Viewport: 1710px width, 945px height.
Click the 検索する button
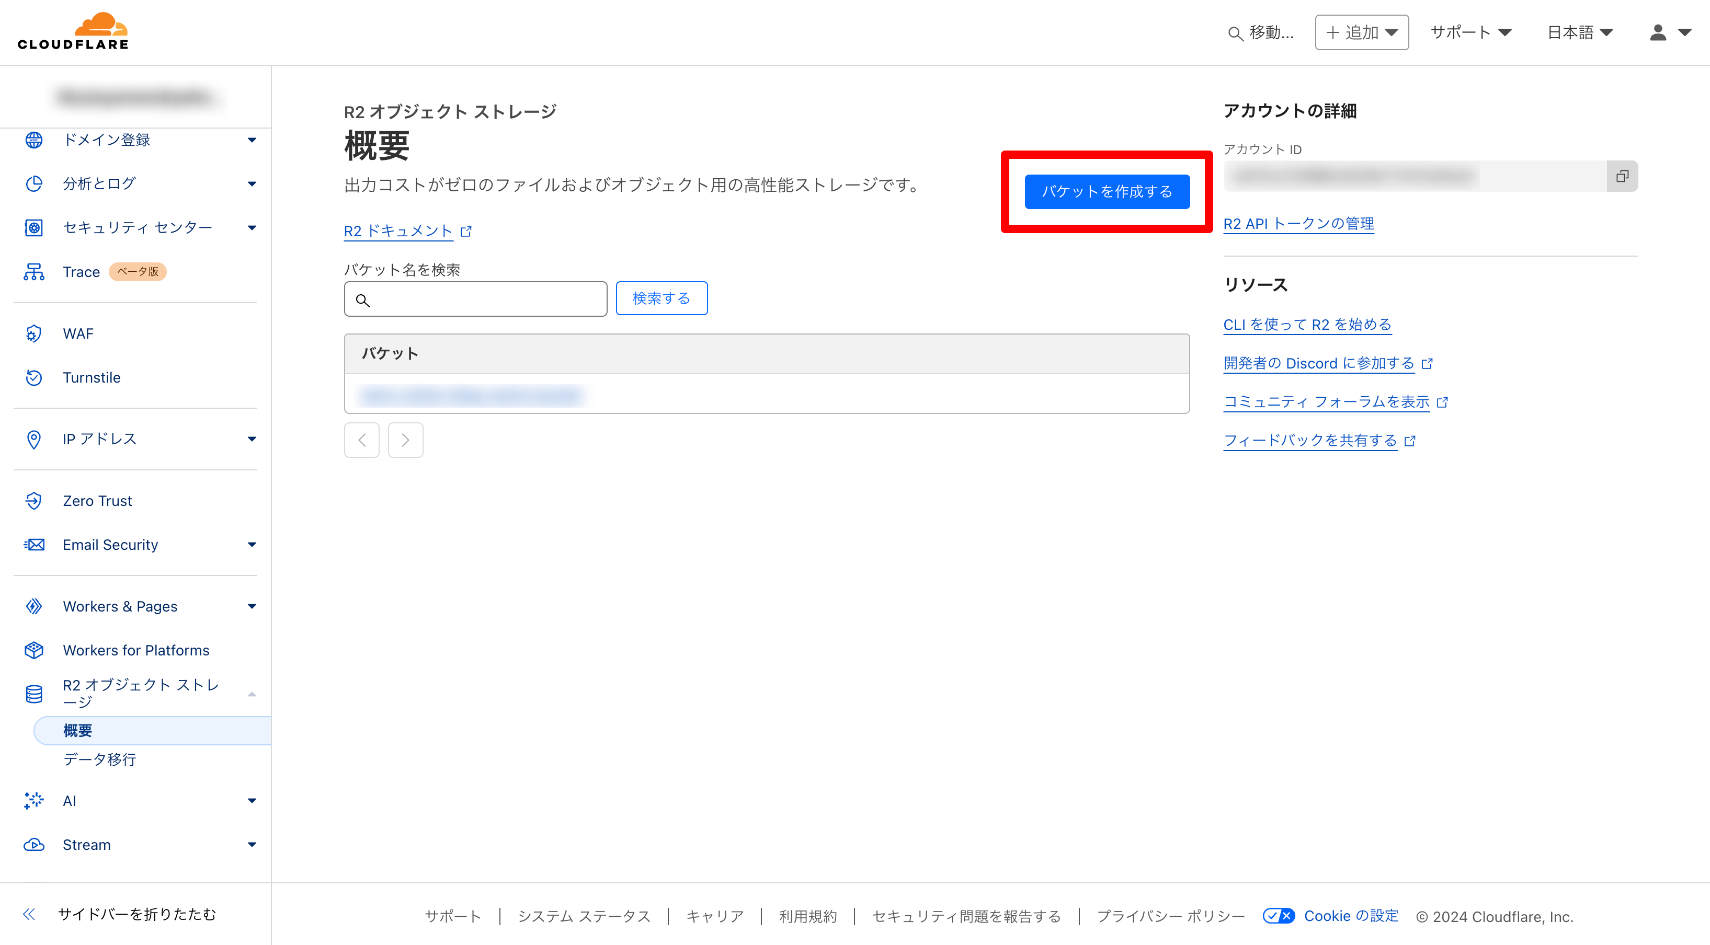(661, 298)
